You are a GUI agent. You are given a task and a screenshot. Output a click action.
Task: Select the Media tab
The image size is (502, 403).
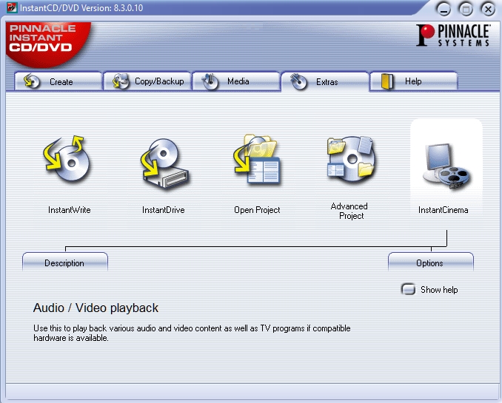236,81
